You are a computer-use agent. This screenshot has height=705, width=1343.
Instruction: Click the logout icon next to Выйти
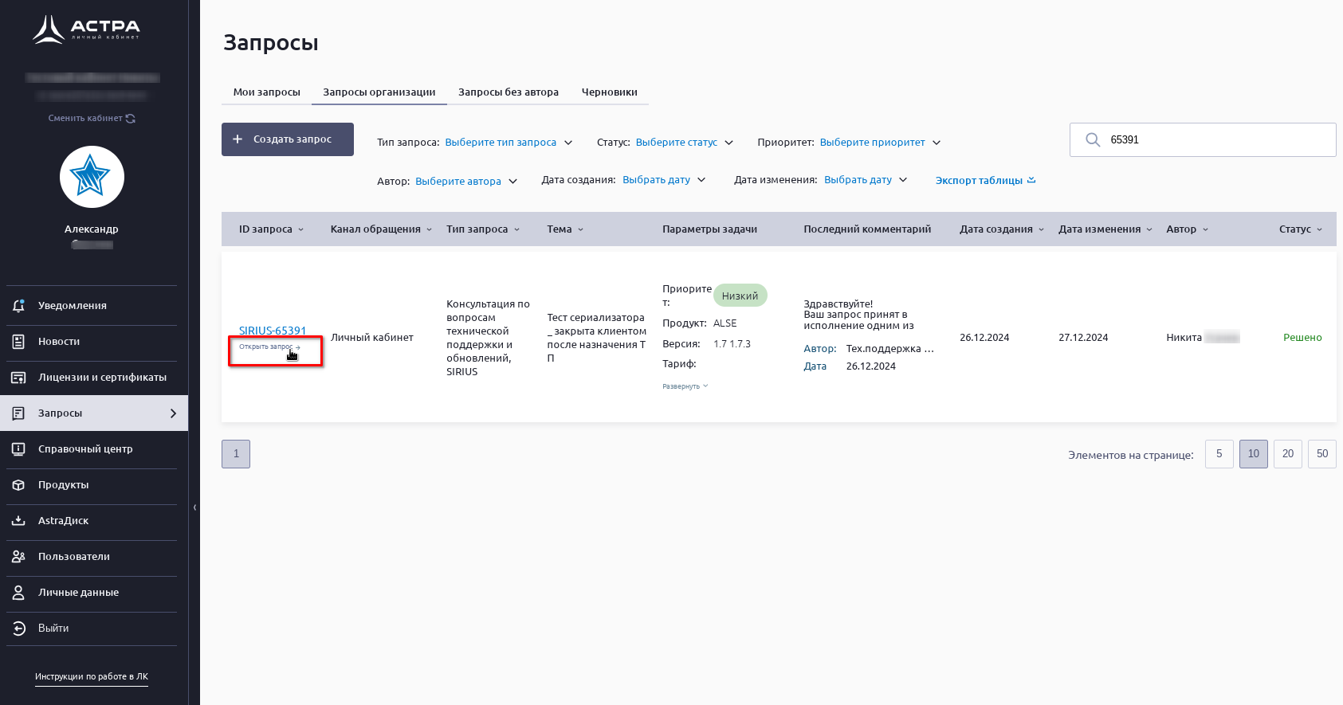(x=18, y=629)
